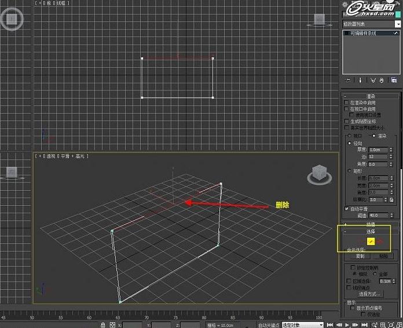
Task: Click Configure Modifier Sets icon
Action: [x=394, y=80]
